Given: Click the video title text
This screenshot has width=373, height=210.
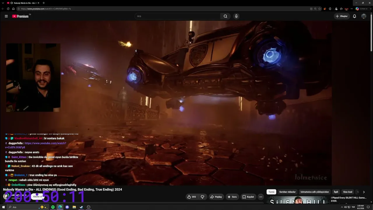Looking at the screenshot, I should tap(62, 190).
